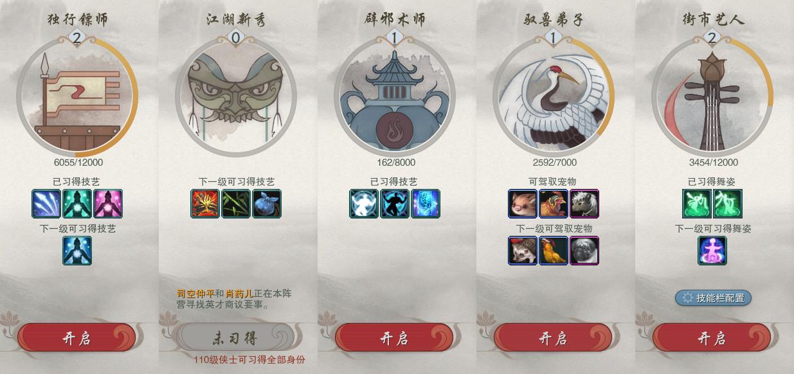Select the blue fruit skill under 江湖新秀
Image resolution: width=794 pixels, height=374 pixels.
pyautogui.click(x=267, y=204)
